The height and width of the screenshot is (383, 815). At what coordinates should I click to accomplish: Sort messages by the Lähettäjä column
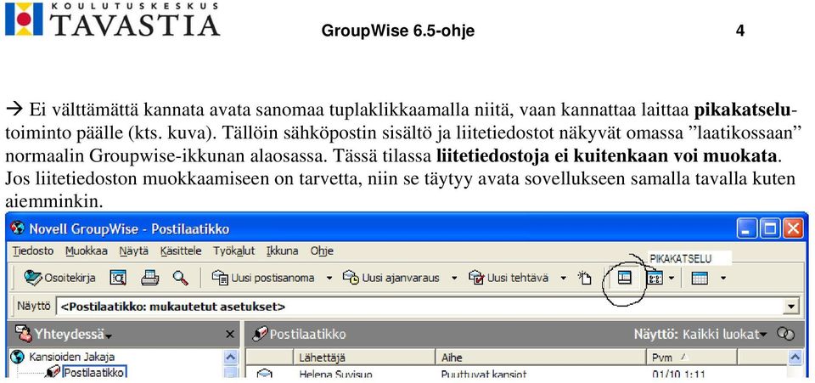(x=363, y=358)
